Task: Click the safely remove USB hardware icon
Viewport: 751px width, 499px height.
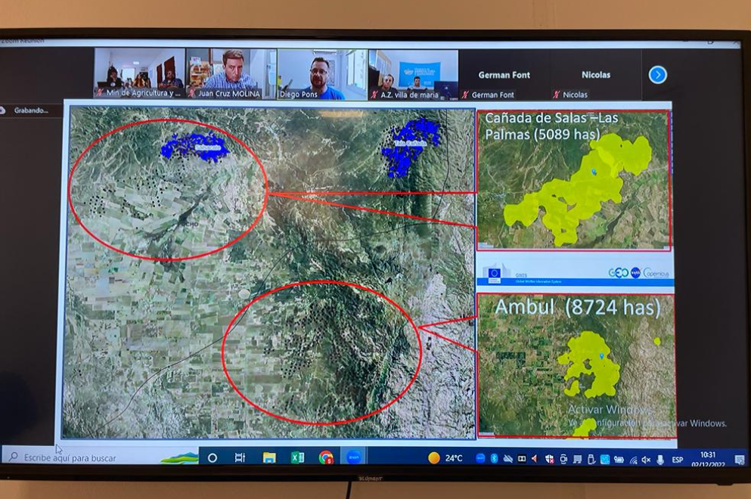Action: [591, 460]
